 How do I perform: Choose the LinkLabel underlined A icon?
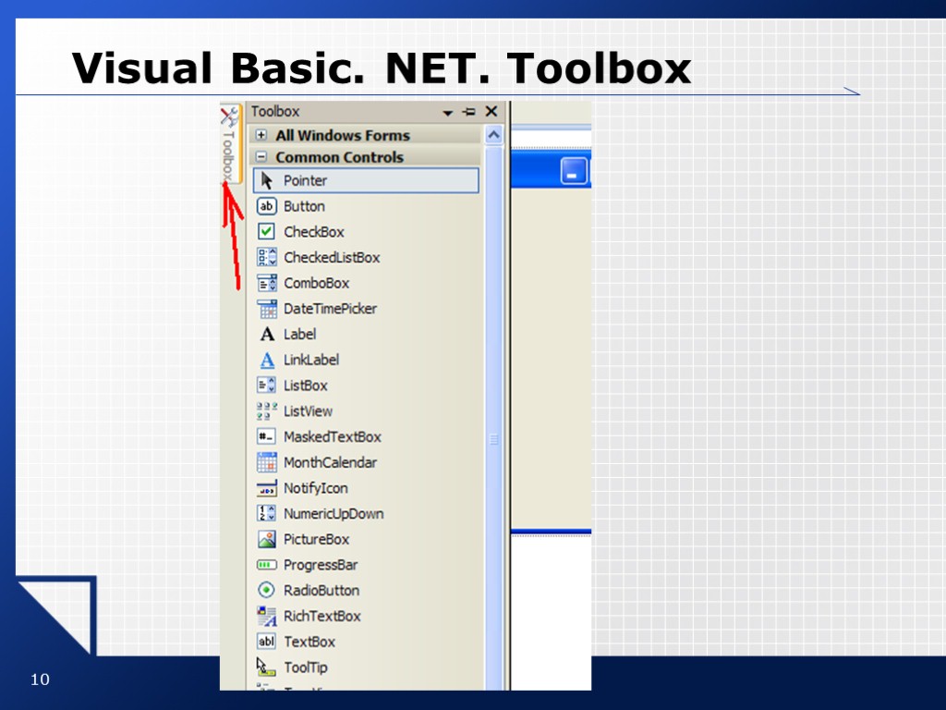[x=267, y=361]
